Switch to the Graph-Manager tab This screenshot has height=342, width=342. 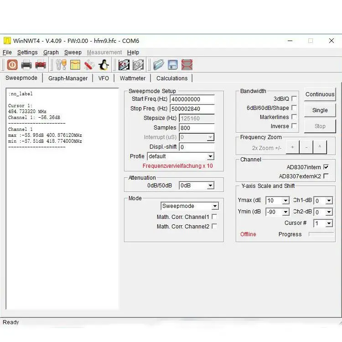pos(68,78)
